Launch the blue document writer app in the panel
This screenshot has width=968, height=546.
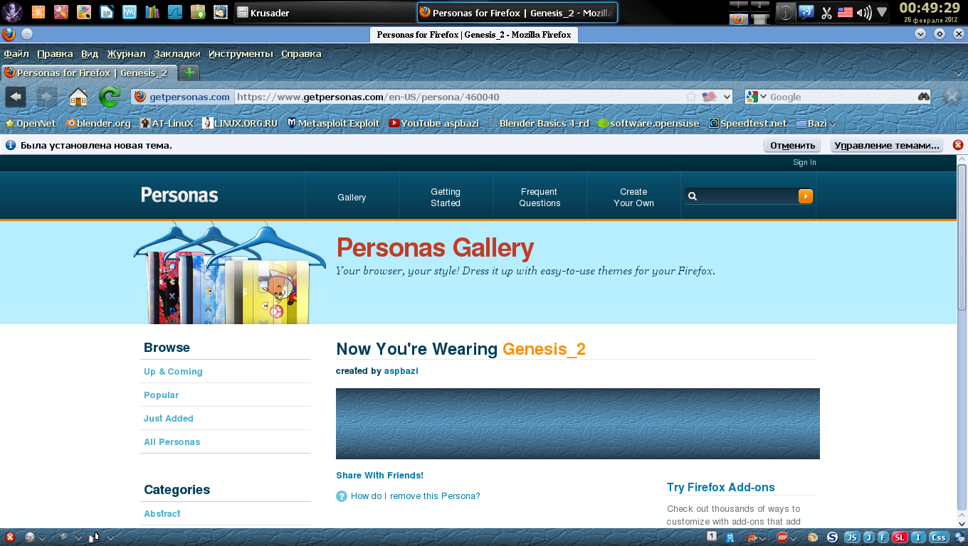click(107, 12)
